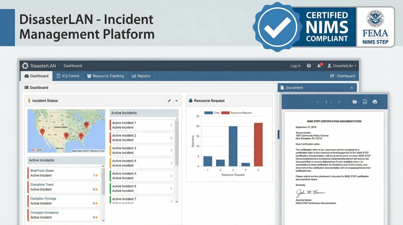403x225 pixels.
Task: Click the DisasterLAN swirl logo icon
Action: [x=25, y=66]
